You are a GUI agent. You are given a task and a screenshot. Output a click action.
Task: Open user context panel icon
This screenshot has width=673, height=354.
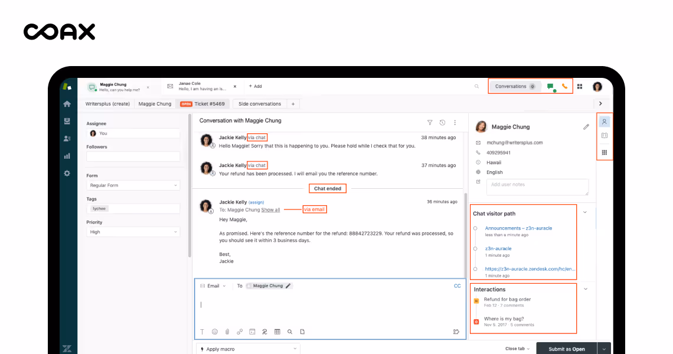(x=605, y=122)
